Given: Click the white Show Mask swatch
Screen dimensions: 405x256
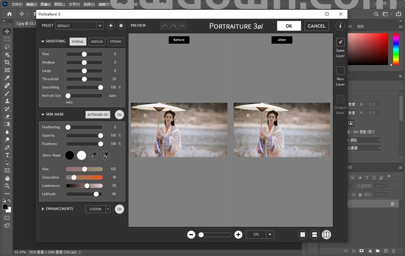Looking at the screenshot, I should [82, 155].
